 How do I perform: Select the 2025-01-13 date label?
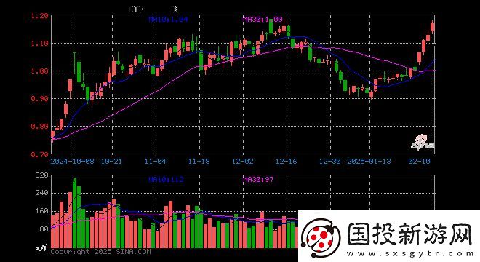tap(369, 161)
